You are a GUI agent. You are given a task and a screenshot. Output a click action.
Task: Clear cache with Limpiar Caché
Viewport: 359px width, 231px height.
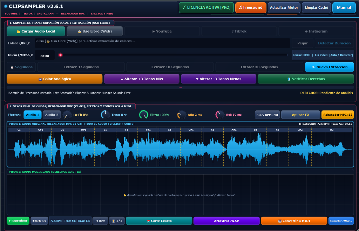click(x=317, y=8)
